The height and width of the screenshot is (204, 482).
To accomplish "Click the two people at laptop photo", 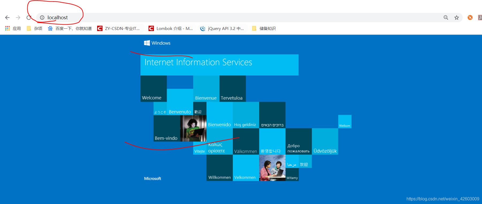I will pos(272,168).
